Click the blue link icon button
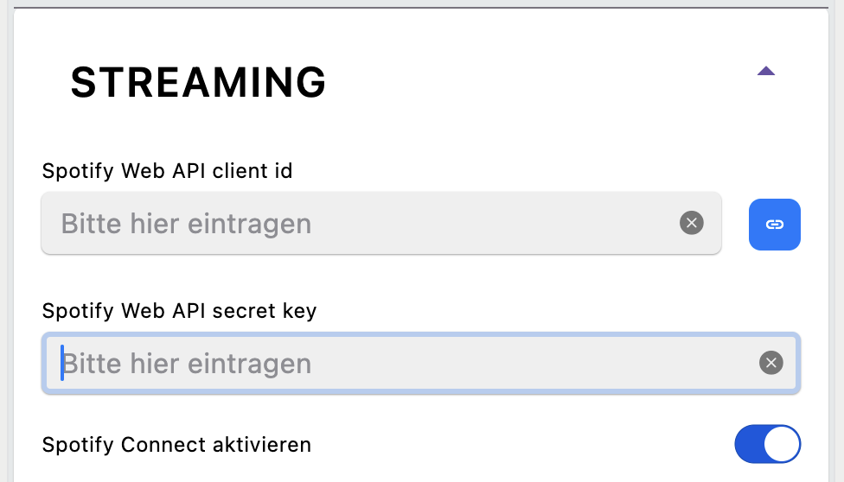The width and height of the screenshot is (844, 482). (774, 225)
